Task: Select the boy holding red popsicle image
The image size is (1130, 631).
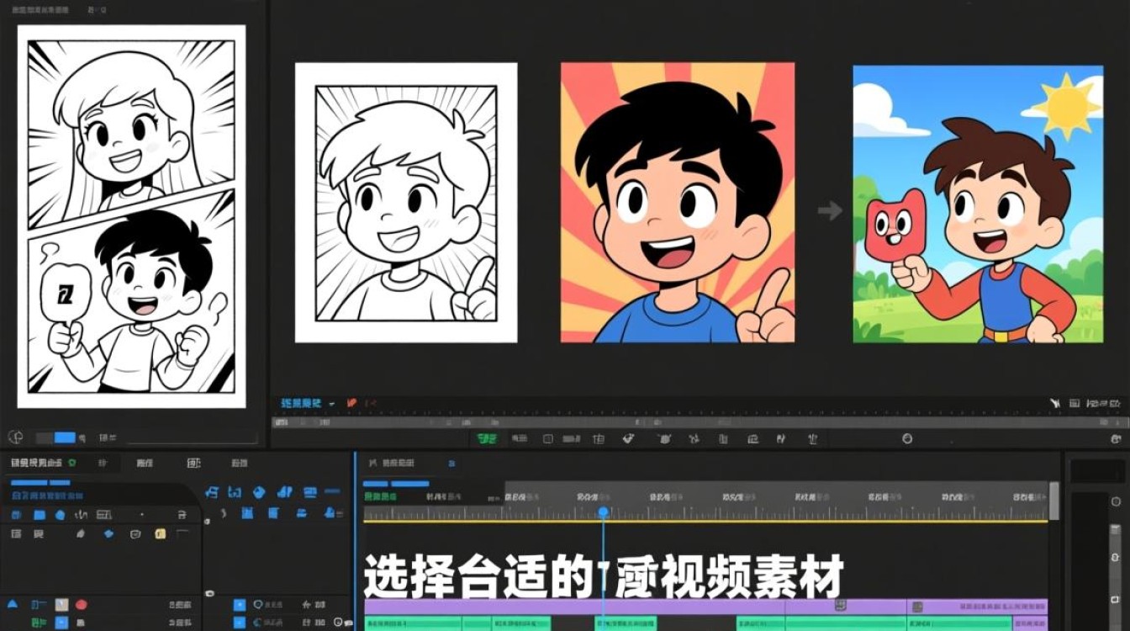Action: point(978,204)
